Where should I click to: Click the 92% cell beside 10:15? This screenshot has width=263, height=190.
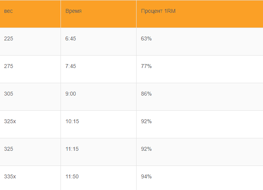click(x=200, y=124)
